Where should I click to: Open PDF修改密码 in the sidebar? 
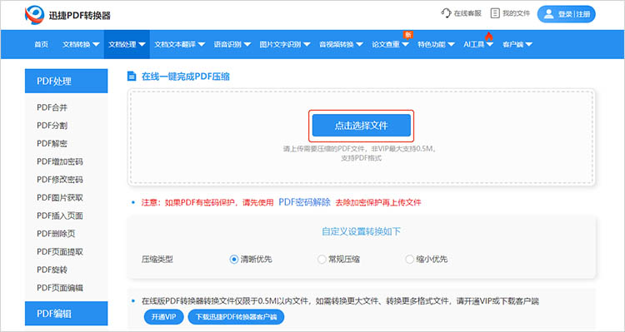[x=60, y=180]
